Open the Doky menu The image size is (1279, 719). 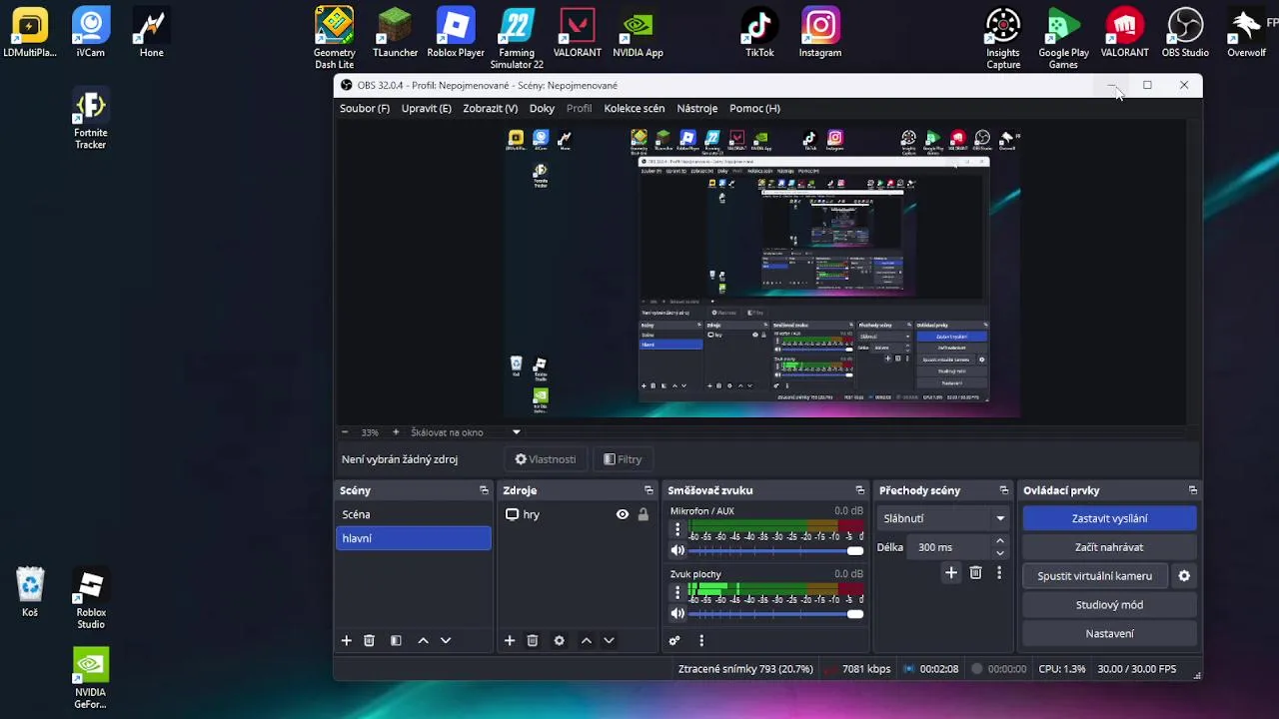(542, 108)
